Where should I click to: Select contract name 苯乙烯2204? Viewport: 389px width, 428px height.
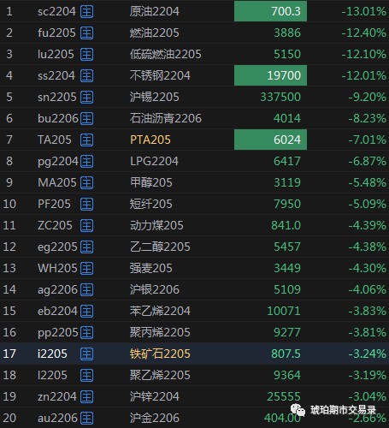[160, 311]
